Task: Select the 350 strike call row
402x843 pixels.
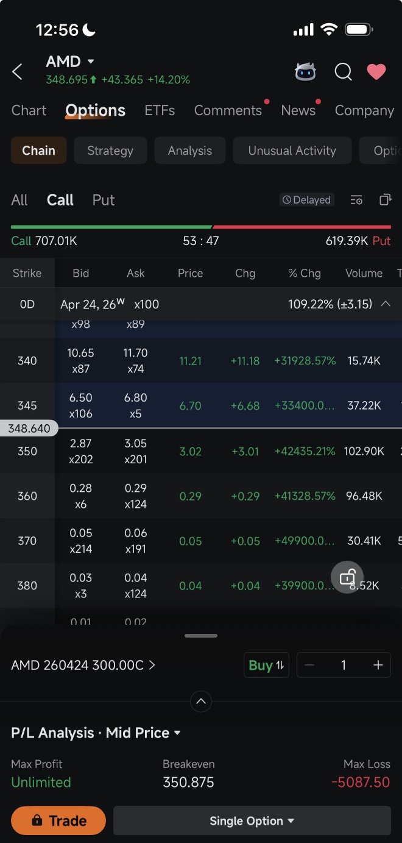Action: pyautogui.click(x=201, y=451)
